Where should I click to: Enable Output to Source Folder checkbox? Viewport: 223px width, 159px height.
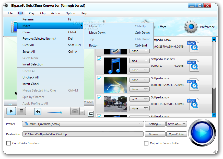146,143
